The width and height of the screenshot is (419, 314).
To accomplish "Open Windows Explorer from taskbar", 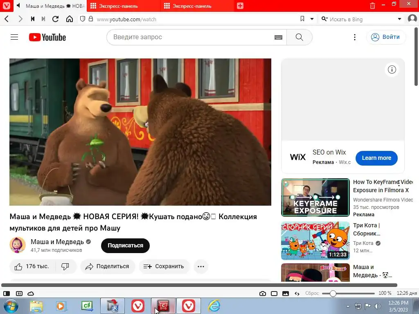I will (x=36, y=306).
